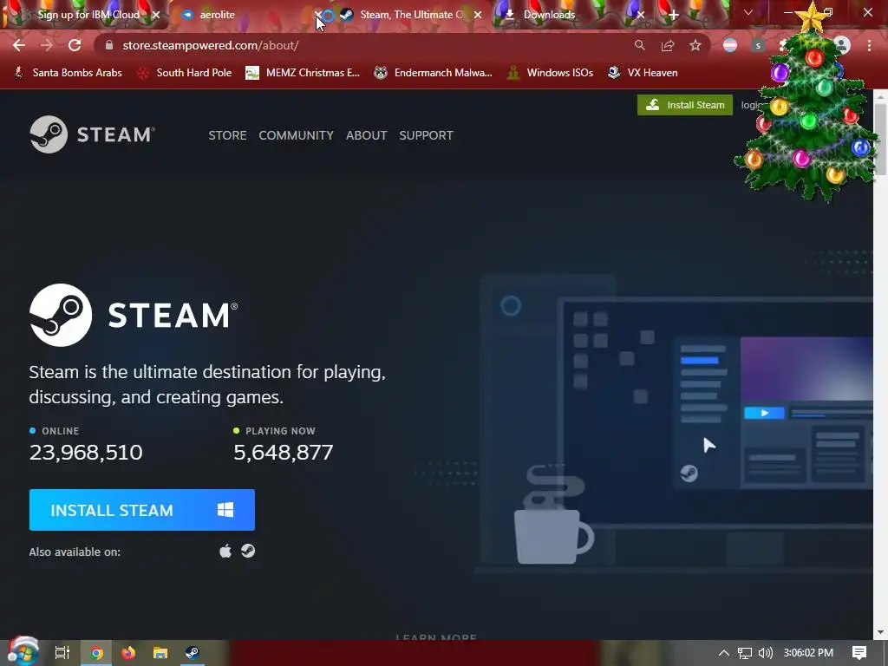This screenshot has height=666, width=888.
Task: Click the browser forward arrow
Action: (x=47, y=45)
